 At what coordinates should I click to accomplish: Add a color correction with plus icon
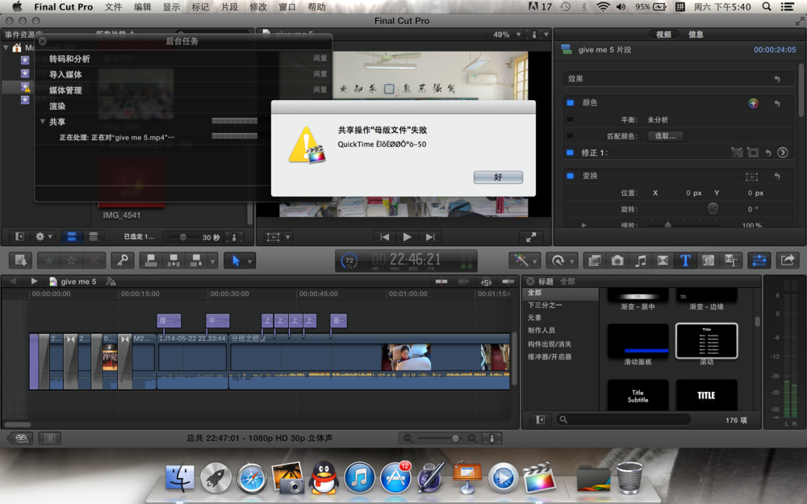click(x=753, y=103)
